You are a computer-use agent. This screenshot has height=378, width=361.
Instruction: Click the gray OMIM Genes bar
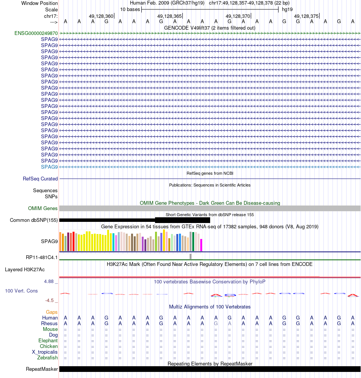click(210, 208)
